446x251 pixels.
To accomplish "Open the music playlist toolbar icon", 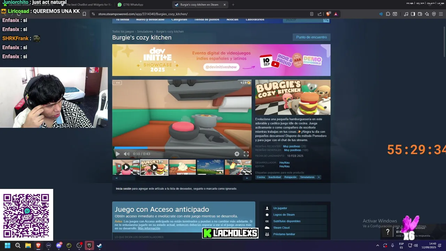I will coord(406,14).
